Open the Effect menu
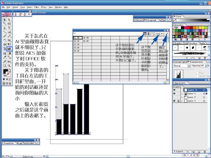This screenshot has height=158, width=211. pyautogui.click(x=44, y=7)
